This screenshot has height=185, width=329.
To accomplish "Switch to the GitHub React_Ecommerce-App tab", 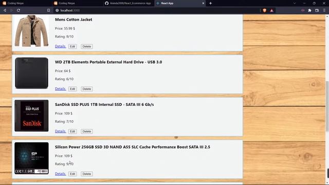I will tap(129, 3).
